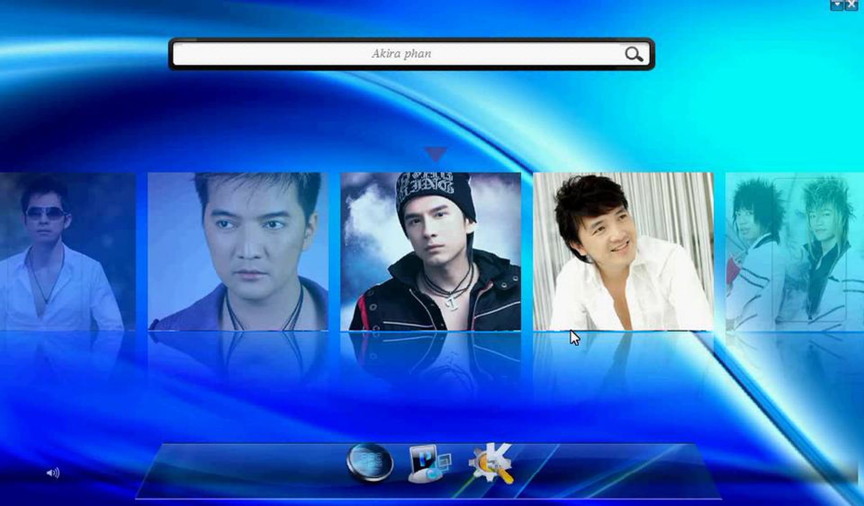Click the Akira phan placeholder text
This screenshot has width=864, height=506.
click(401, 54)
